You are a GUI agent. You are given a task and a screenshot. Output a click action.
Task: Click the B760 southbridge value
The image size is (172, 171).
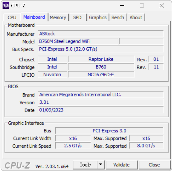click(x=101, y=67)
